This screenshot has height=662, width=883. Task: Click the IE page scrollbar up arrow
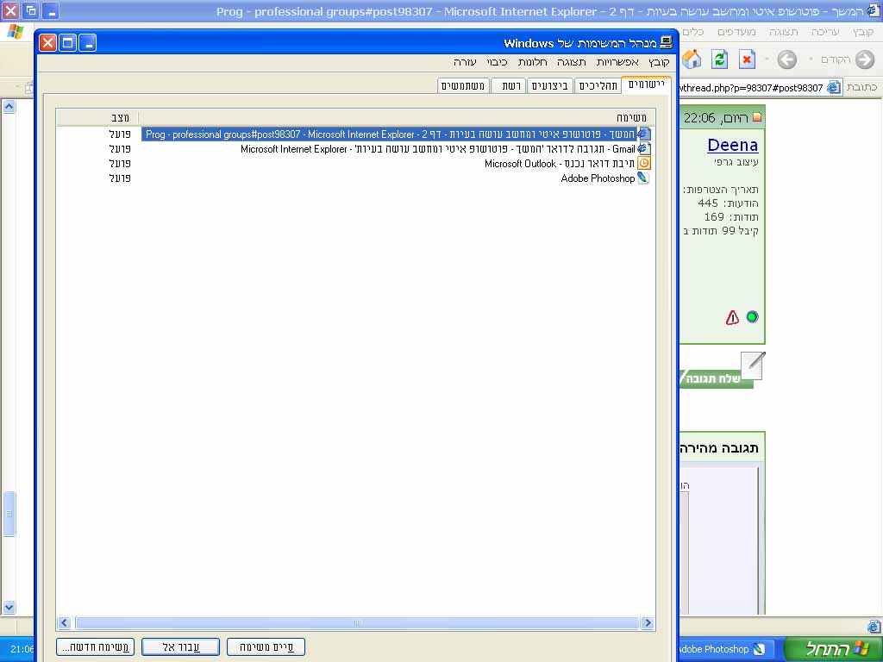point(9,106)
